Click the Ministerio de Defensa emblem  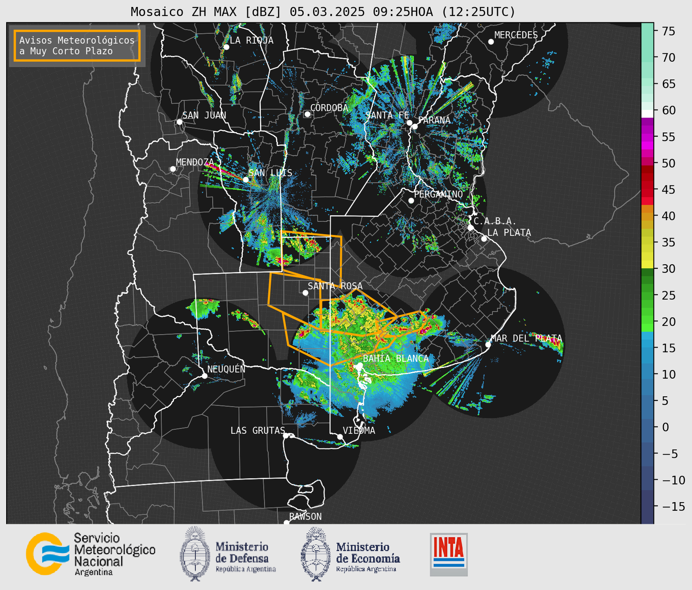pos(195,554)
